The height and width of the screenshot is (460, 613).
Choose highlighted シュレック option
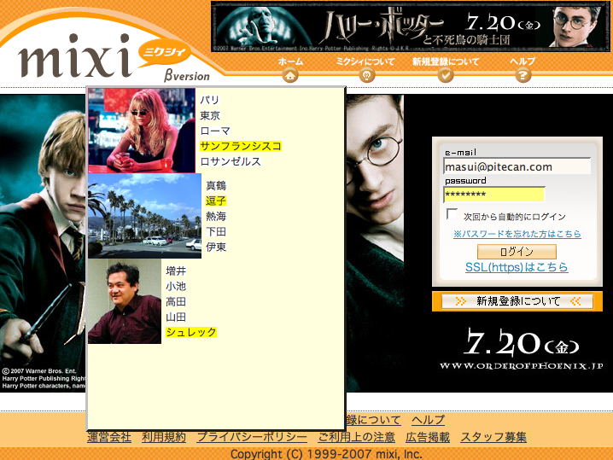click(x=191, y=332)
